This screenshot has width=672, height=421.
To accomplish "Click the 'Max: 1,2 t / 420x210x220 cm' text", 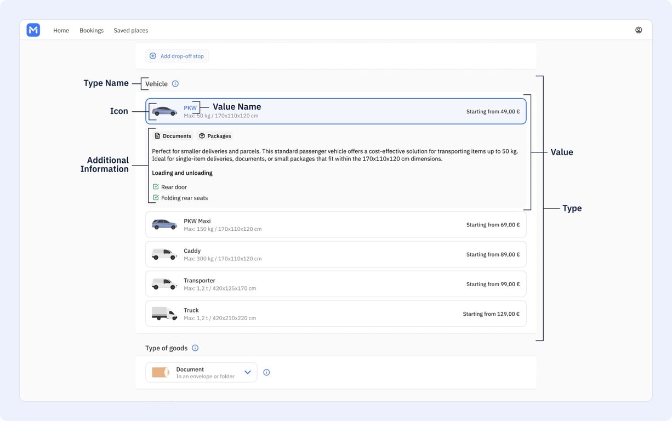I will tap(220, 317).
